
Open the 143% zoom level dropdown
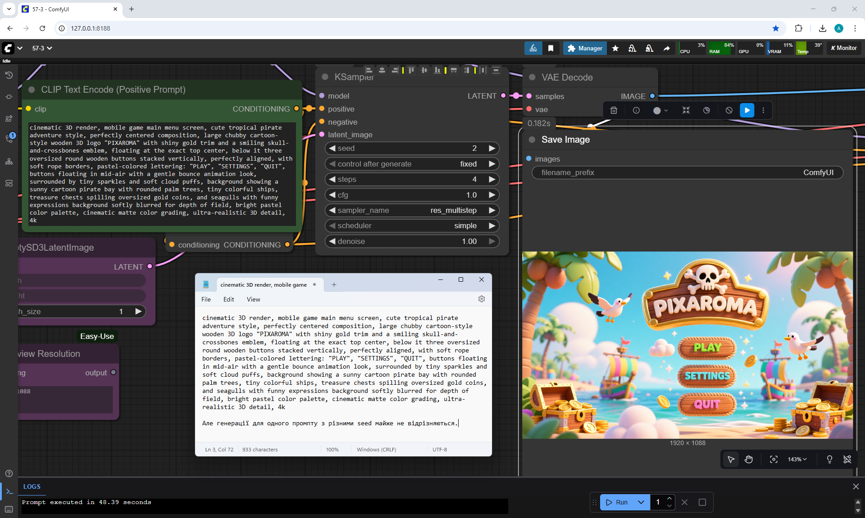tap(797, 459)
